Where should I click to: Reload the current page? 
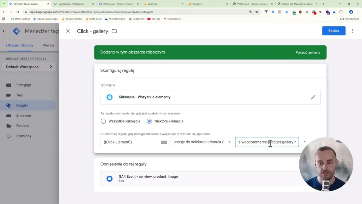pos(18,12)
